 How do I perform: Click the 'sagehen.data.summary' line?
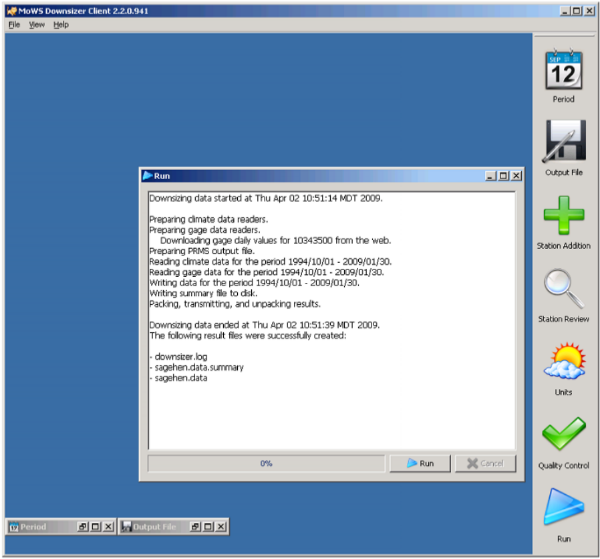196,368
